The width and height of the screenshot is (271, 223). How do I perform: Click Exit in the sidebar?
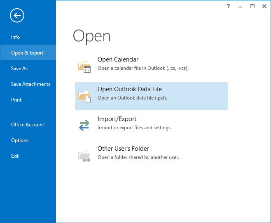click(15, 156)
